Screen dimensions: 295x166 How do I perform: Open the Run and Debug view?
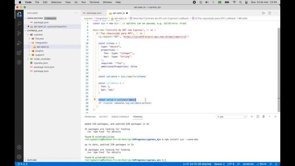19,43
